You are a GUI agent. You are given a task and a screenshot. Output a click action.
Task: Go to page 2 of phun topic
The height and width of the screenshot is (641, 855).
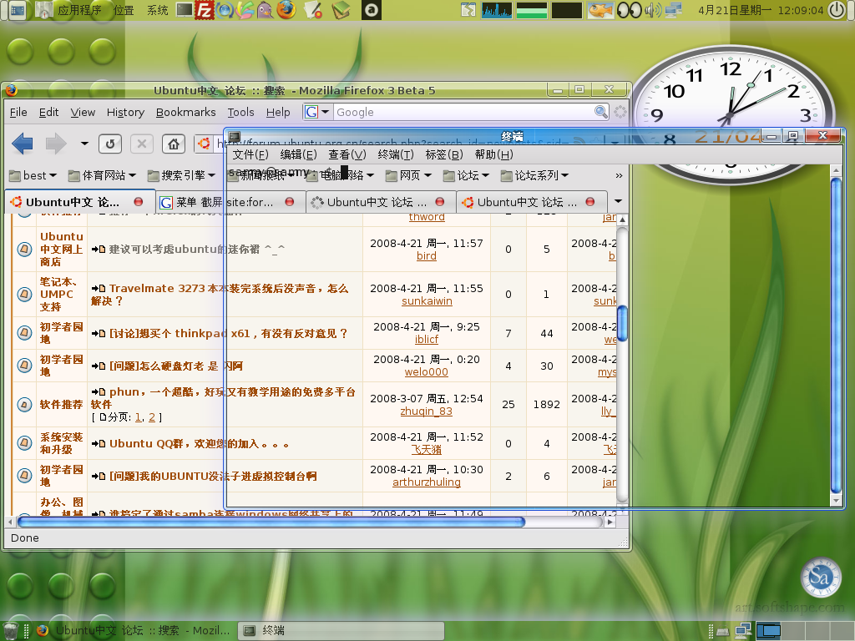(152, 417)
